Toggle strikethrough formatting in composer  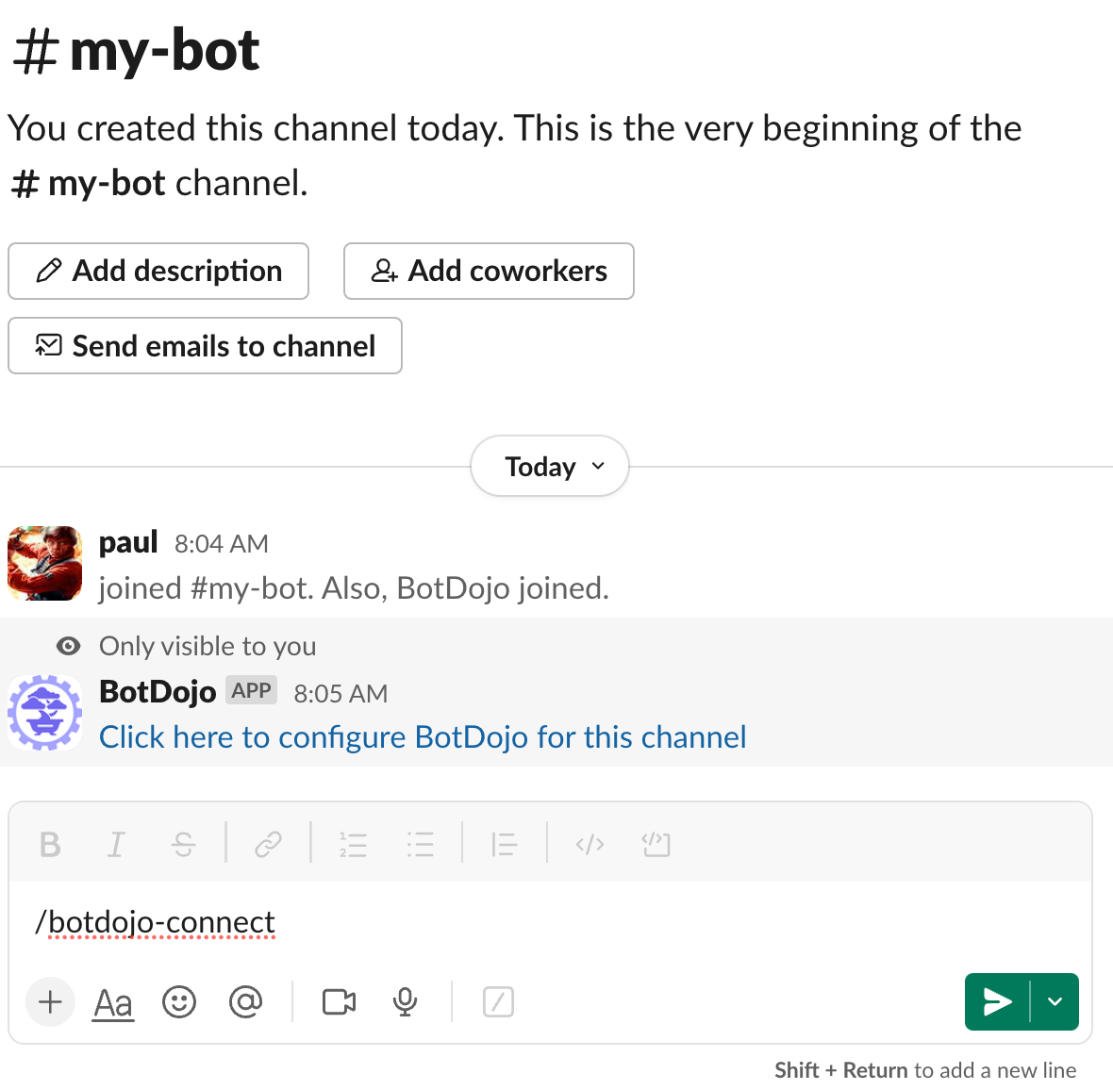coord(183,845)
